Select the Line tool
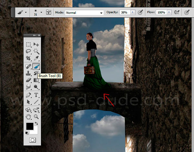This screenshot has width=194, height=152. (36, 102)
